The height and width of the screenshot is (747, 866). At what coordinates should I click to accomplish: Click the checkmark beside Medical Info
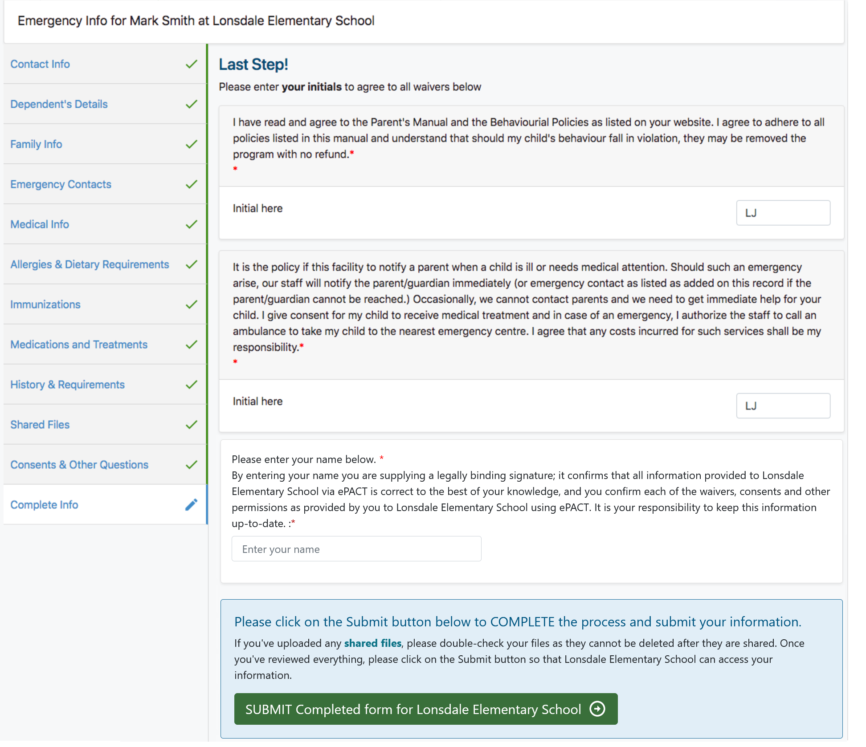pyautogui.click(x=191, y=224)
